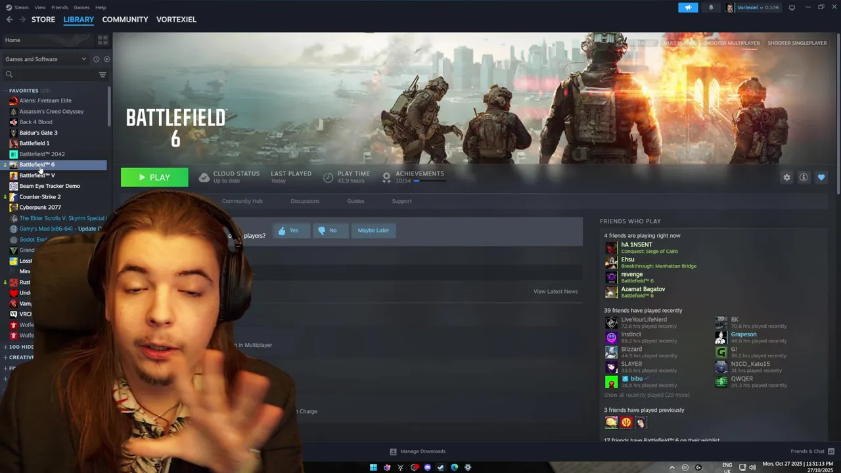Screen dimensions: 841x473
Task: Click the Play button for Battlefield 6
Action: click(x=154, y=177)
